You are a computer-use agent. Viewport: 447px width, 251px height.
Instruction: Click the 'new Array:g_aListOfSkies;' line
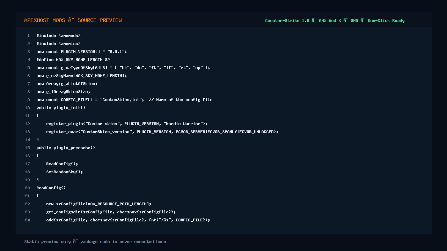pos(67,84)
